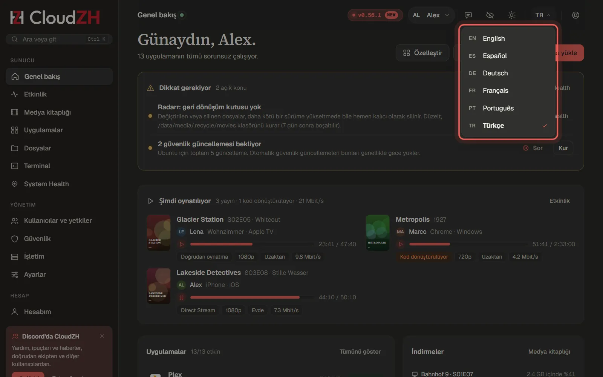Launch Terminal from the sidebar

[59, 166]
